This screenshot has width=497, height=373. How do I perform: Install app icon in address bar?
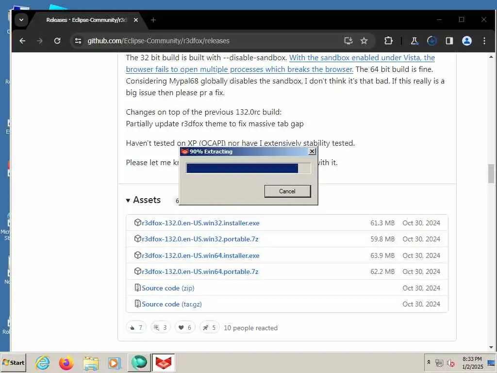pyautogui.click(x=348, y=41)
